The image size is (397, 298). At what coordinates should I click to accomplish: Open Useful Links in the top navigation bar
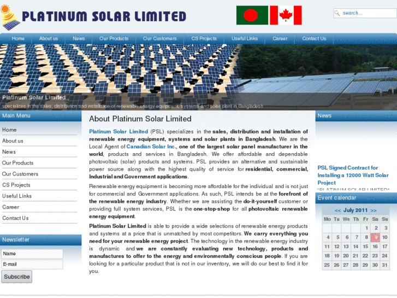tap(245, 39)
